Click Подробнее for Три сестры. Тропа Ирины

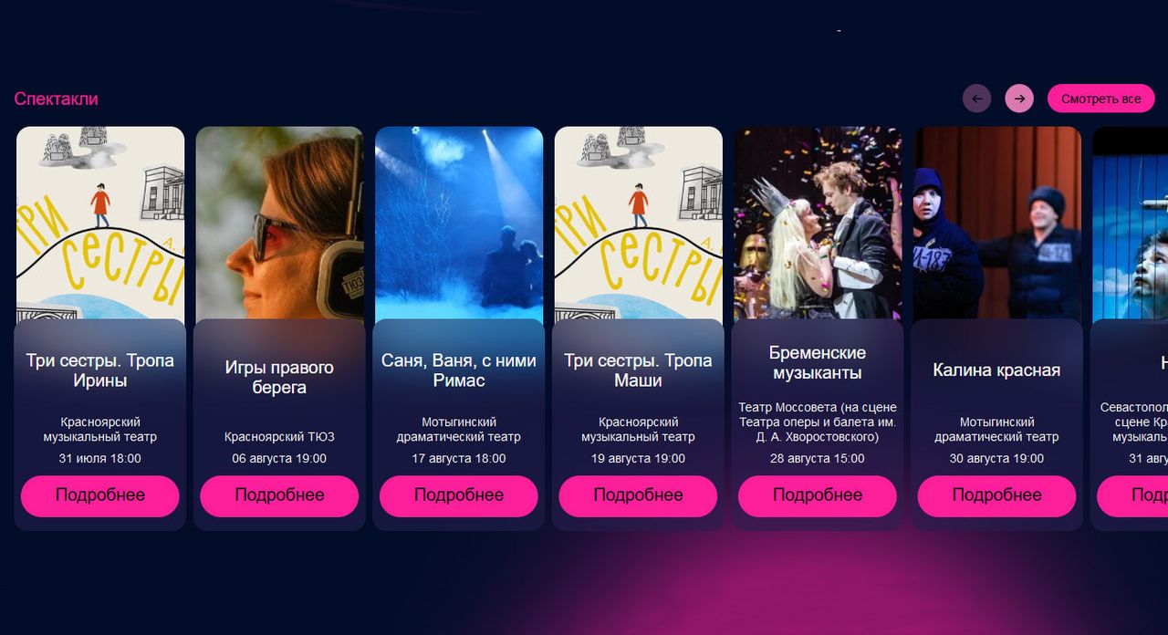click(x=100, y=495)
